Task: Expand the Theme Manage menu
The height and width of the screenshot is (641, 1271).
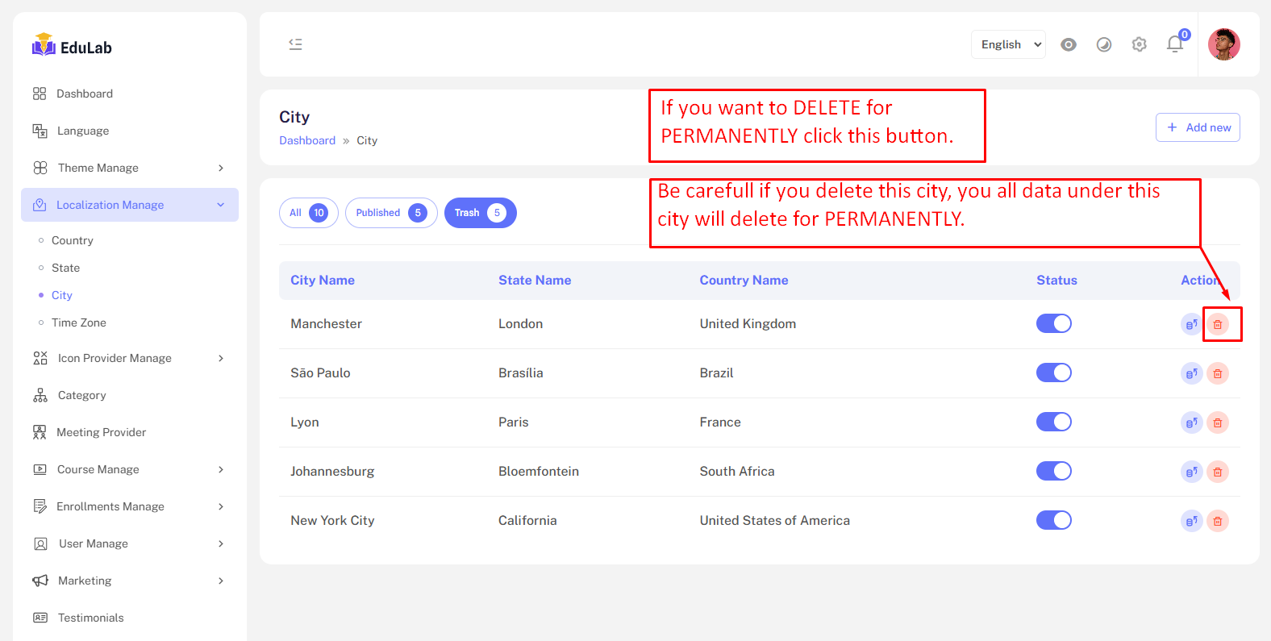Action: [x=129, y=168]
